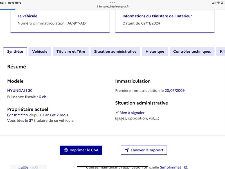Screen dimensions: 225x169
Task: Click the Datant du 02/11/2024 text
Action: click(x=141, y=23)
